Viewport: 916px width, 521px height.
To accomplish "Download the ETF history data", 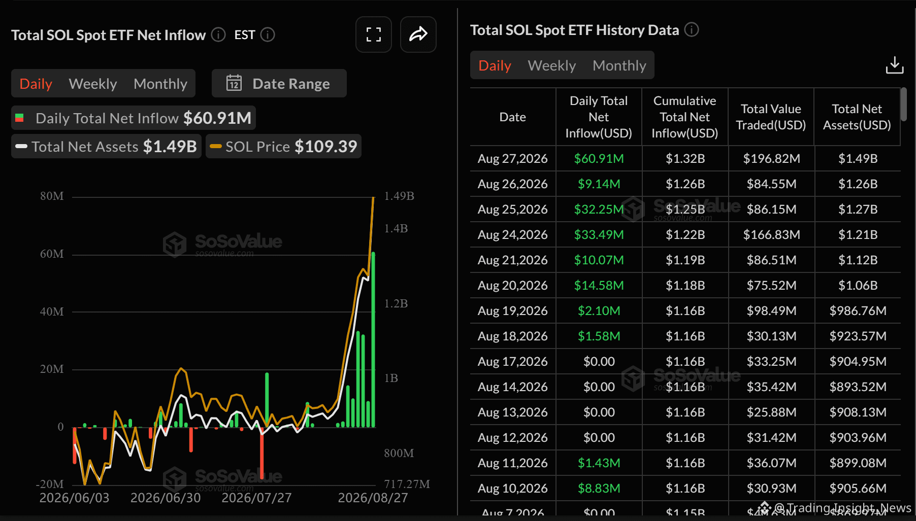I will [x=895, y=65].
